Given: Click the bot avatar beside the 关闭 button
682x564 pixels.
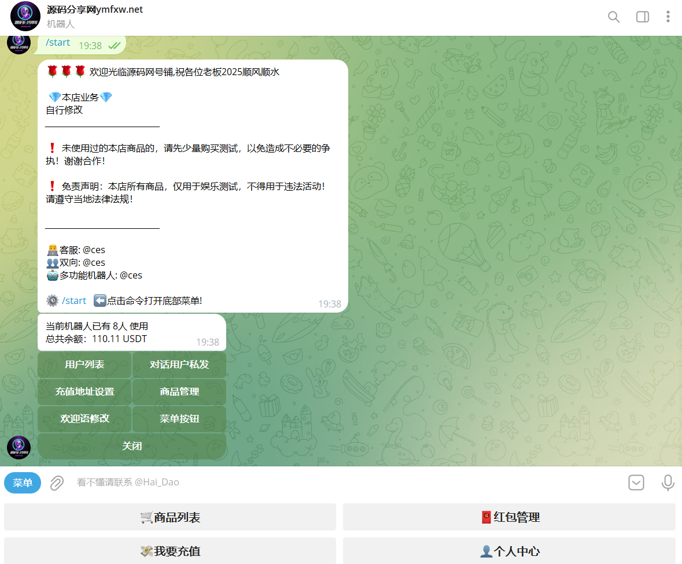Looking at the screenshot, I should [19, 447].
